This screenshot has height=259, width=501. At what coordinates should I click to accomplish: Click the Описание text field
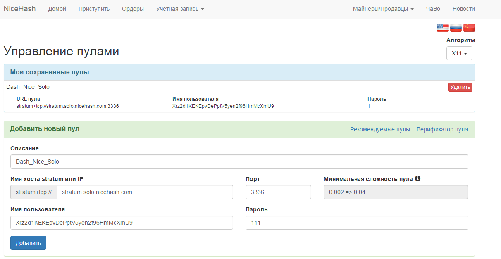[239, 162]
